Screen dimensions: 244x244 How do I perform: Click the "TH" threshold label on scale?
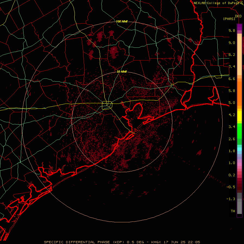233,211
